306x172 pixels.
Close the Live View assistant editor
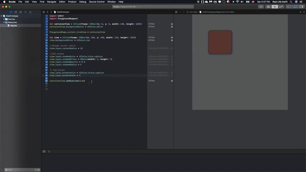tap(304, 12)
